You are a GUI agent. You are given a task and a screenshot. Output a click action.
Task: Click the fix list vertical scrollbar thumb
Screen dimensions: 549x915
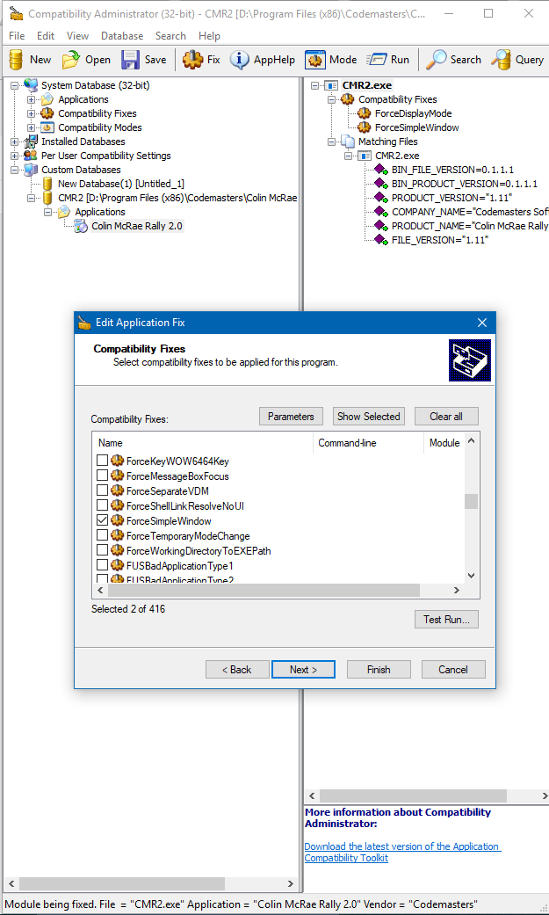471,502
